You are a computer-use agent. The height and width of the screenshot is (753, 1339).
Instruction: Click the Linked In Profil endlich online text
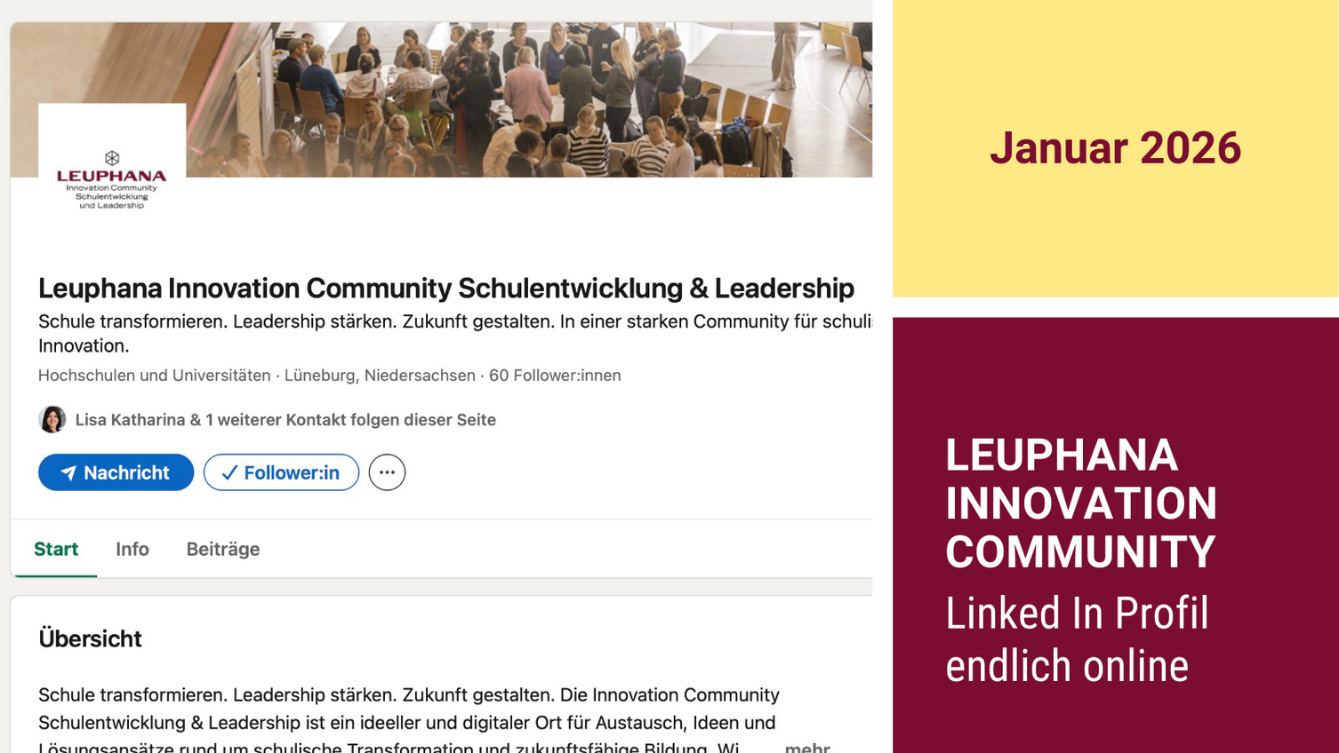(x=1077, y=639)
